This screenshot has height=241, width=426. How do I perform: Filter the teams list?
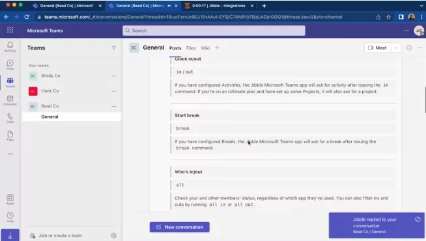(x=114, y=48)
